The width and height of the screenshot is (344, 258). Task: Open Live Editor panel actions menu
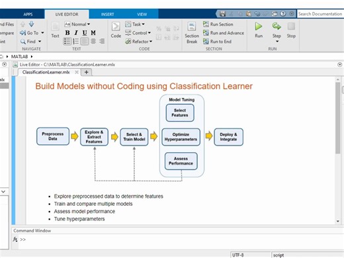click(x=339, y=65)
